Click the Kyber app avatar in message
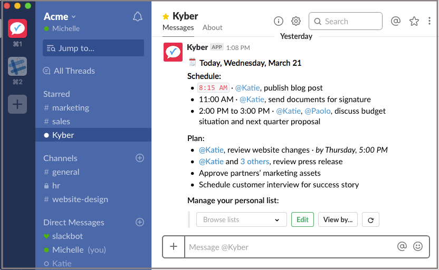Viewport: 439px width, 270px height. click(x=173, y=52)
